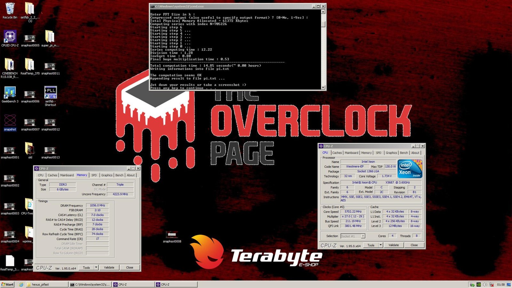Expand the Socket #1 selection dropdown
This screenshot has height=288, width=512.
click(x=363, y=236)
